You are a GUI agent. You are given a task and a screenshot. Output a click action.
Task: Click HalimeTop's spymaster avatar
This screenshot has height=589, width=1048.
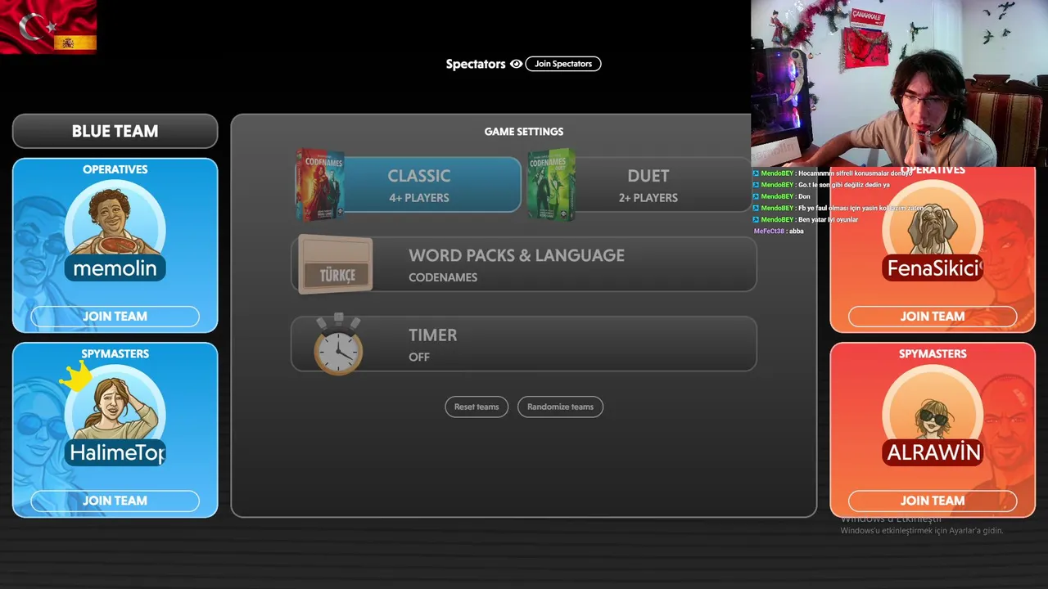click(x=116, y=407)
